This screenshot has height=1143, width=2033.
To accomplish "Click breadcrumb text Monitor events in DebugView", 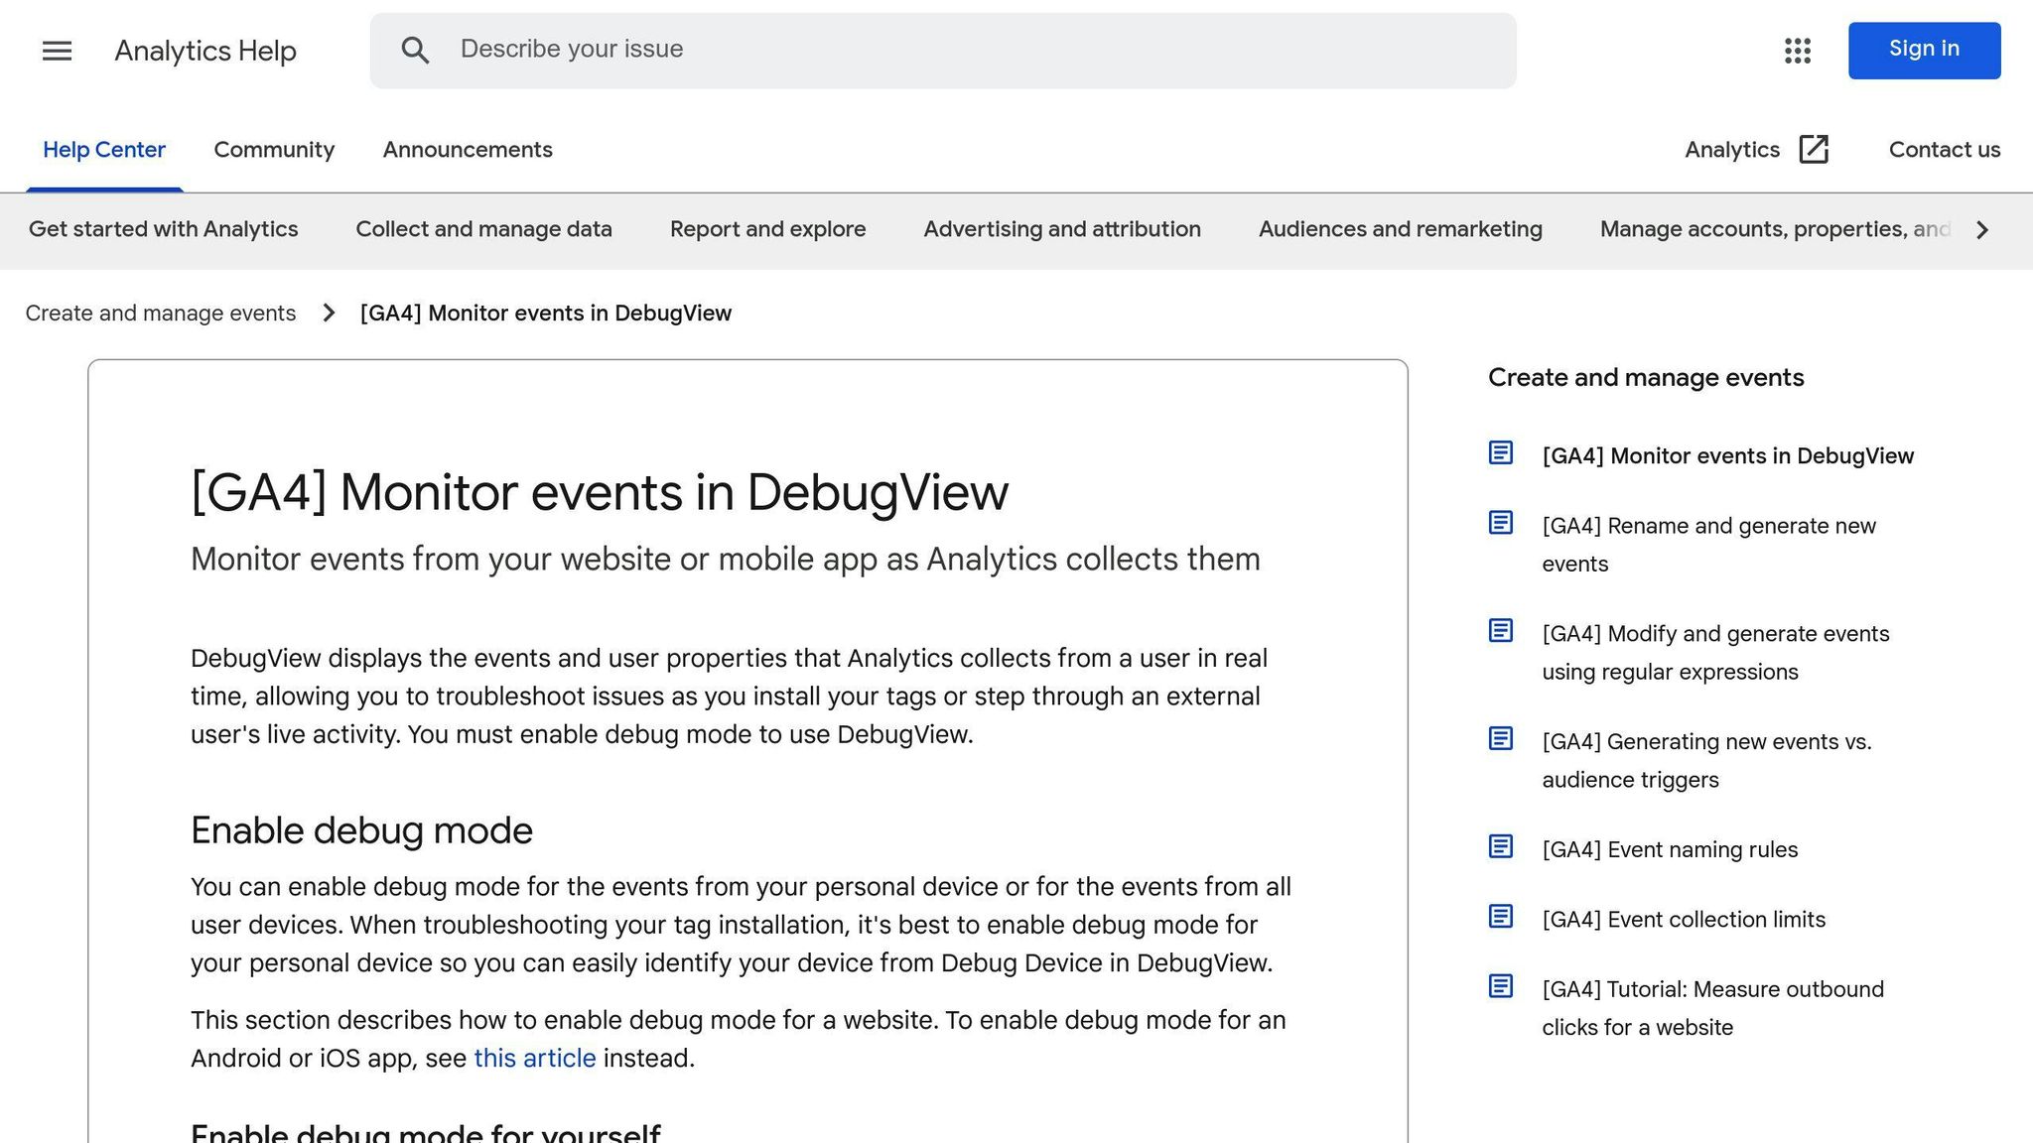I will pyautogui.click(x=546, y=314).
